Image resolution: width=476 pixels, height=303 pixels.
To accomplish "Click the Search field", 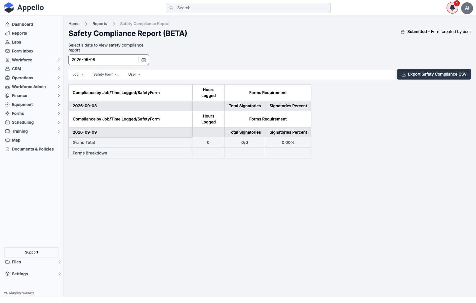I will [248, 8].
